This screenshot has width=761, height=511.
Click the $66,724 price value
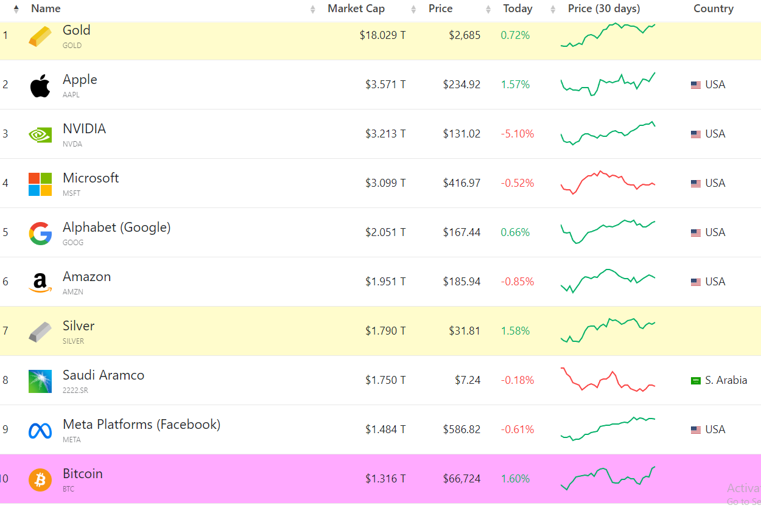click(x=461, y=479)
